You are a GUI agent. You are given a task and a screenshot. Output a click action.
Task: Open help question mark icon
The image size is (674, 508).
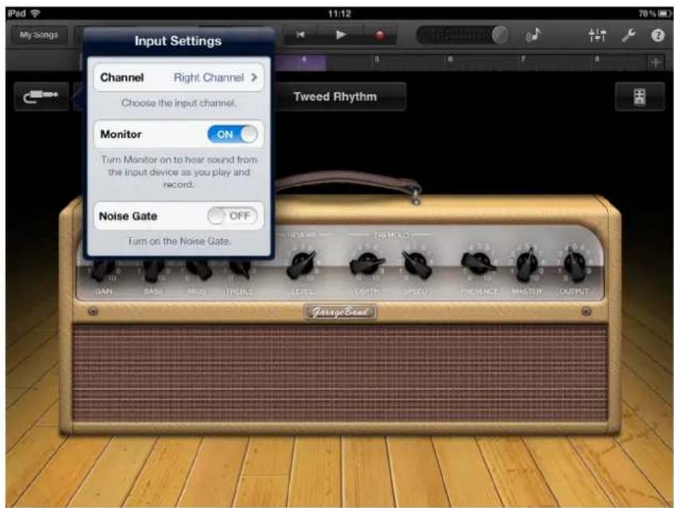point(657,35)
